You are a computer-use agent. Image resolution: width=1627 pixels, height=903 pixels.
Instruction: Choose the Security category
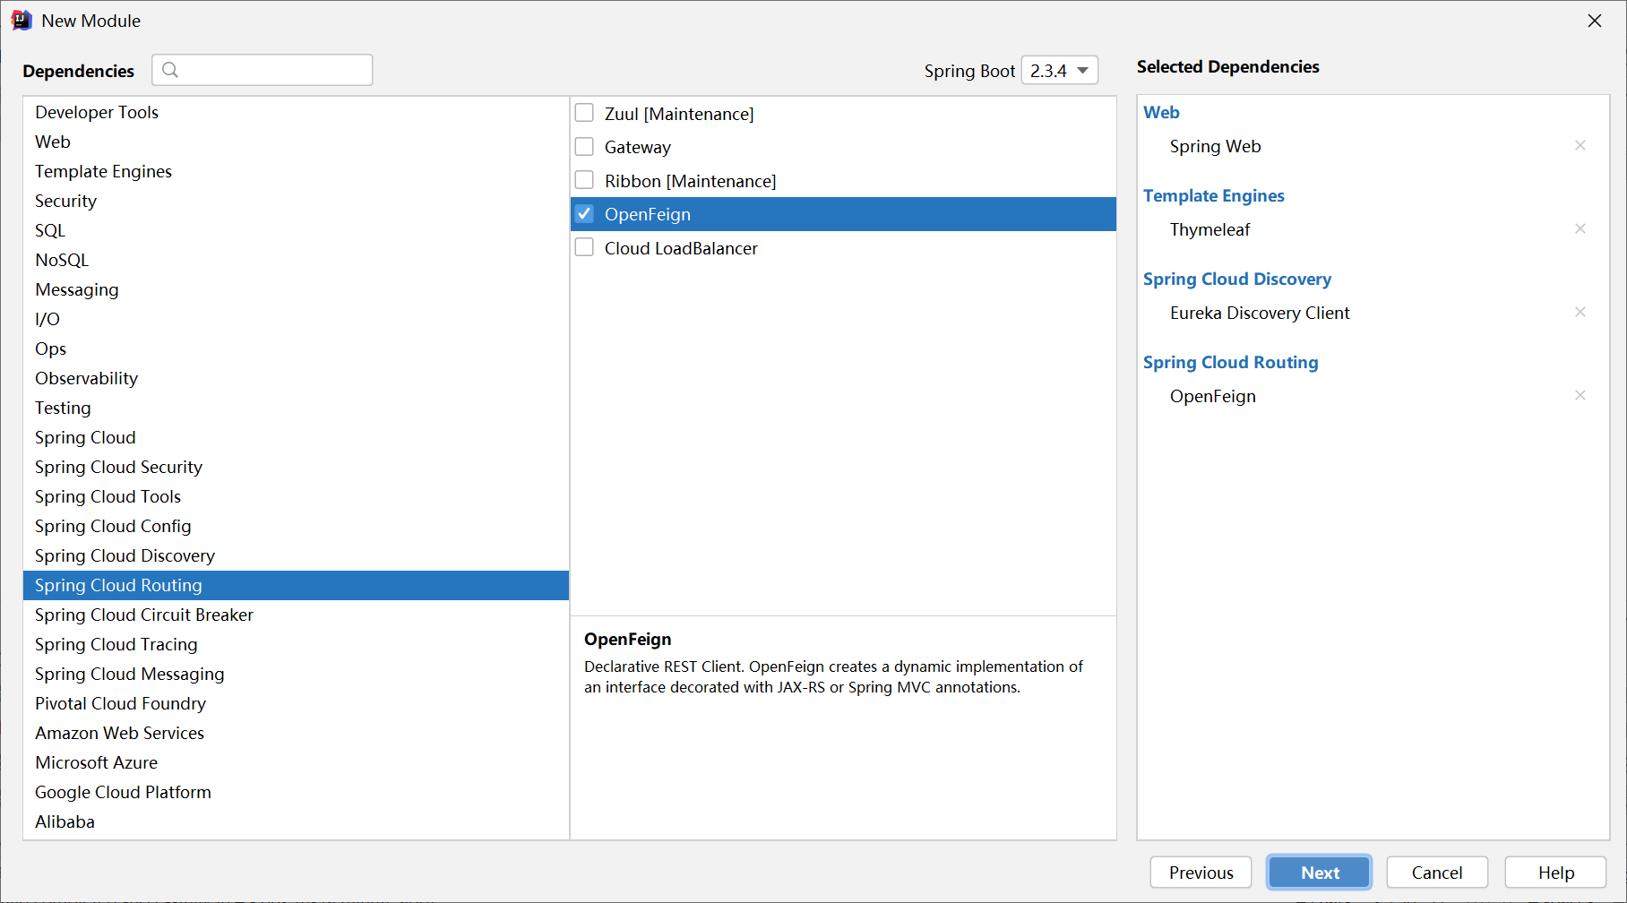[296, 201]
